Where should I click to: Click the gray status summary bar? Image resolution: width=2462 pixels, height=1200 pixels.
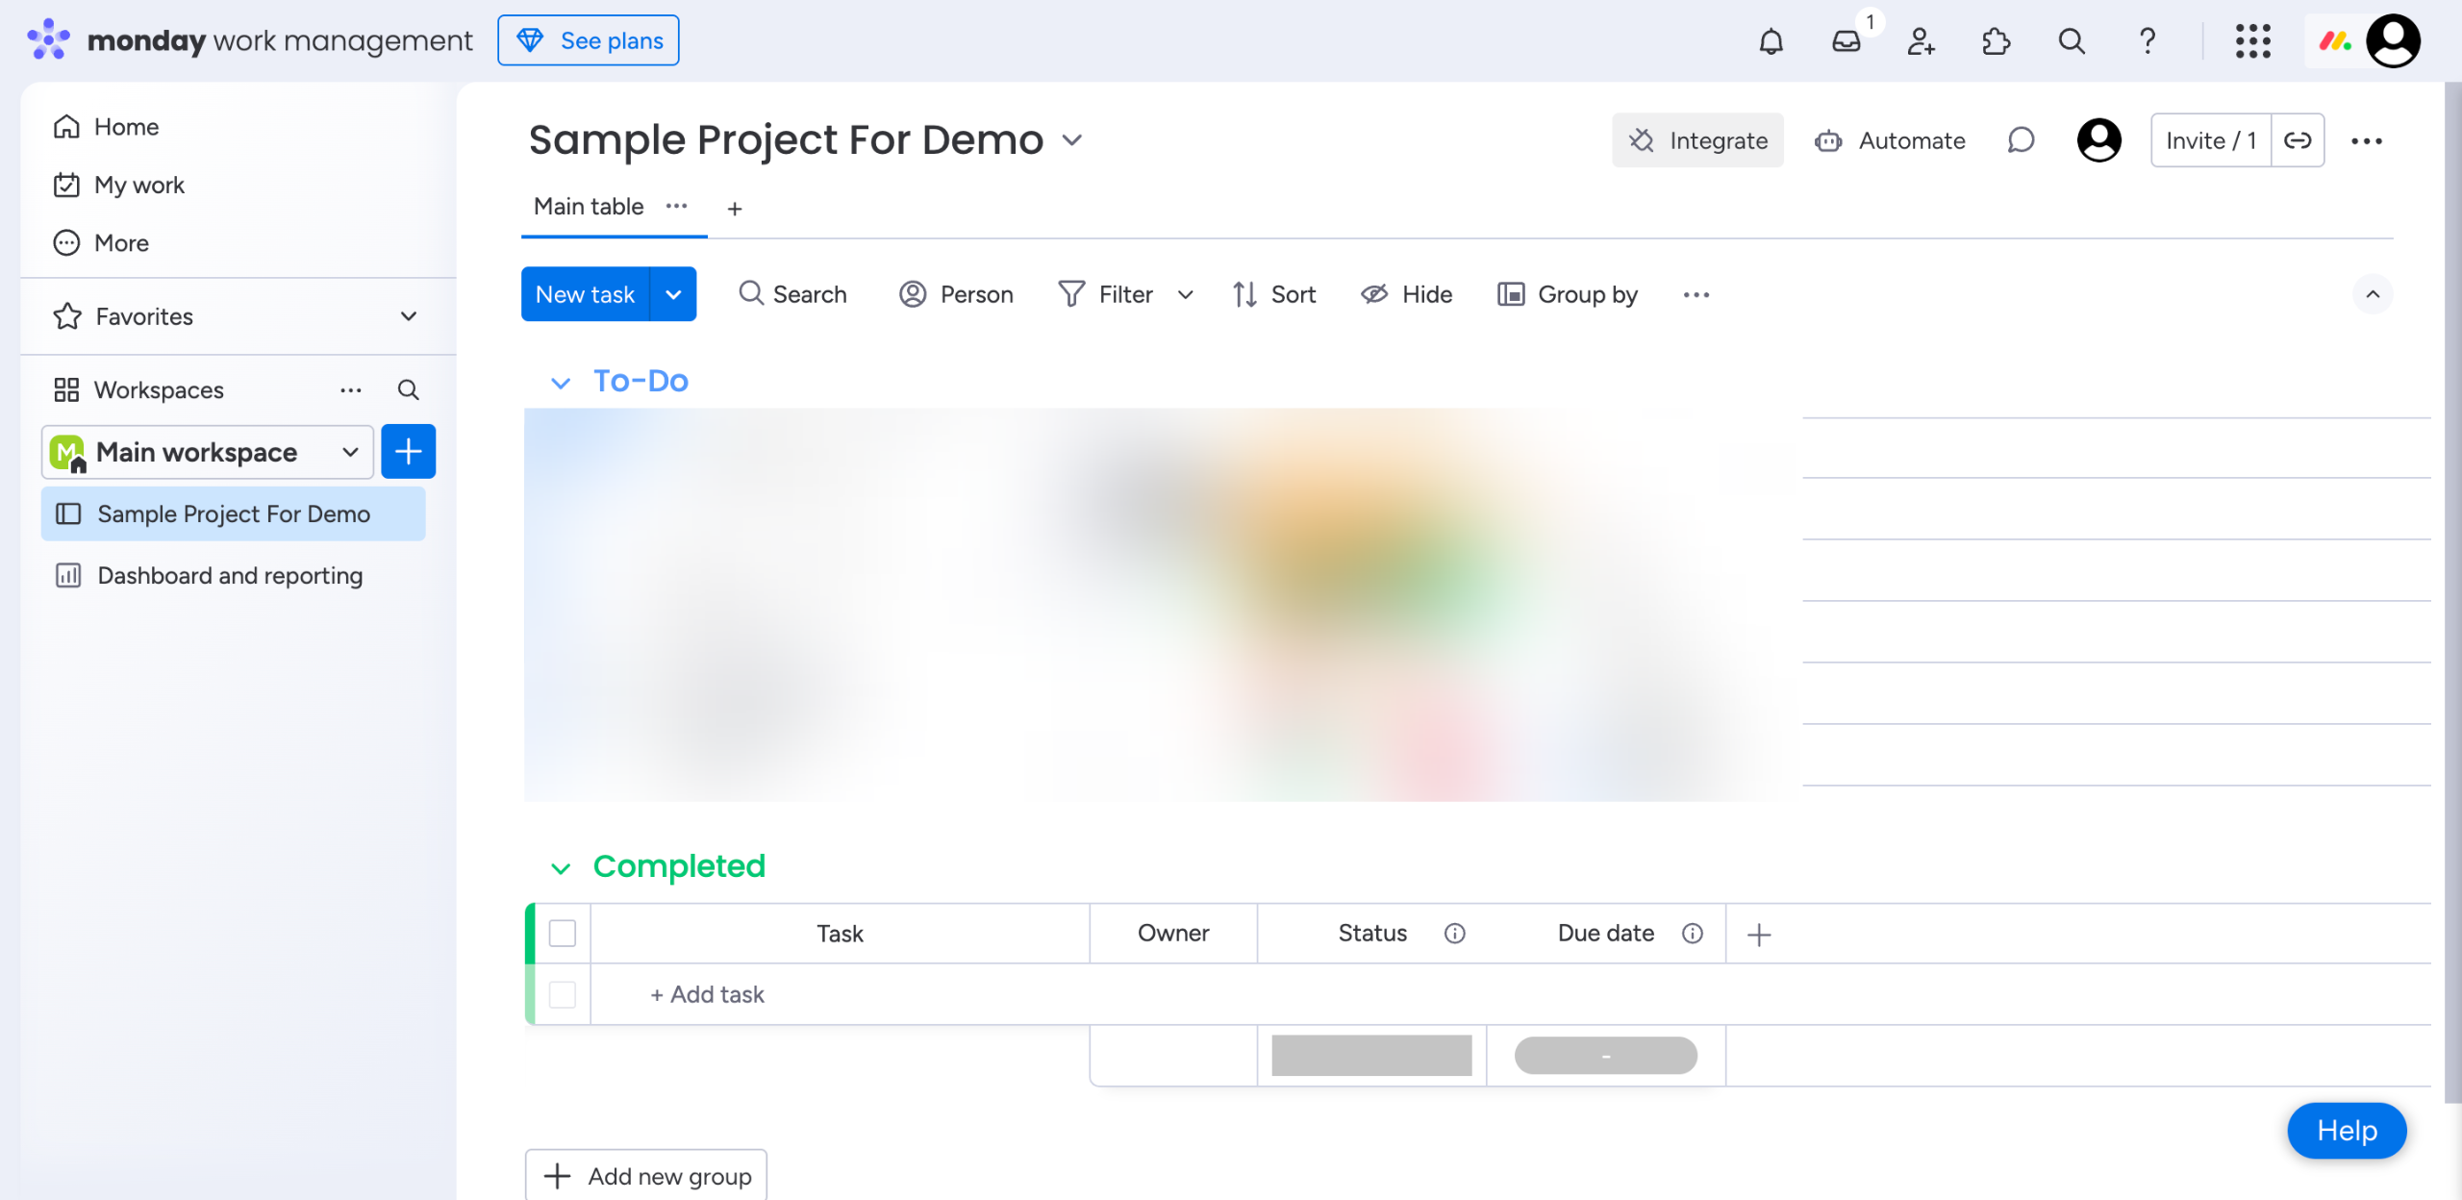click(x=1371, y=1055)
